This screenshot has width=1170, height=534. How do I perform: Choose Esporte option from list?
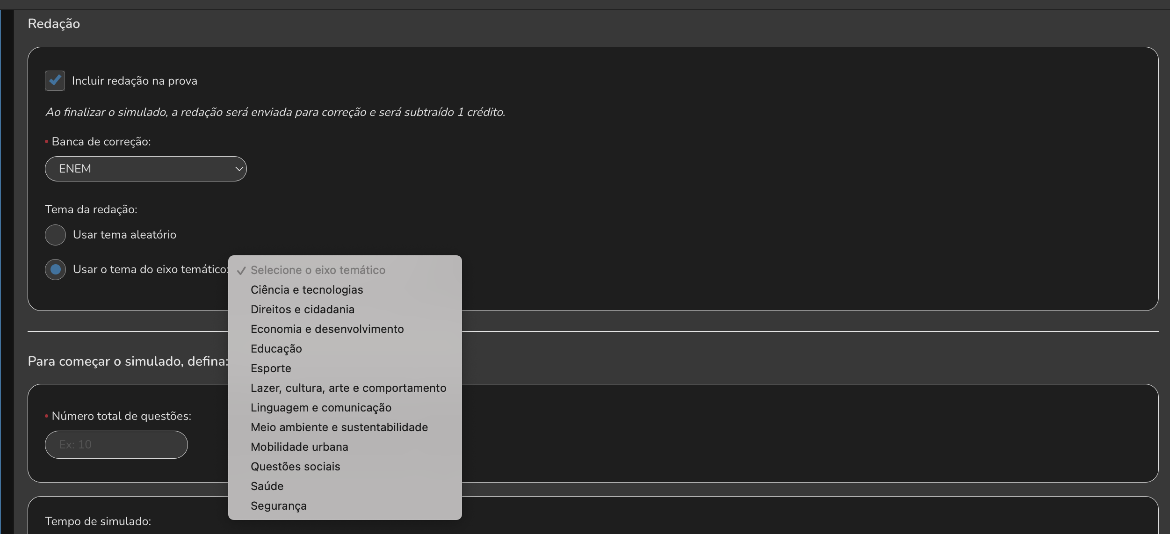pyautogui.click(x=345, y=368)
